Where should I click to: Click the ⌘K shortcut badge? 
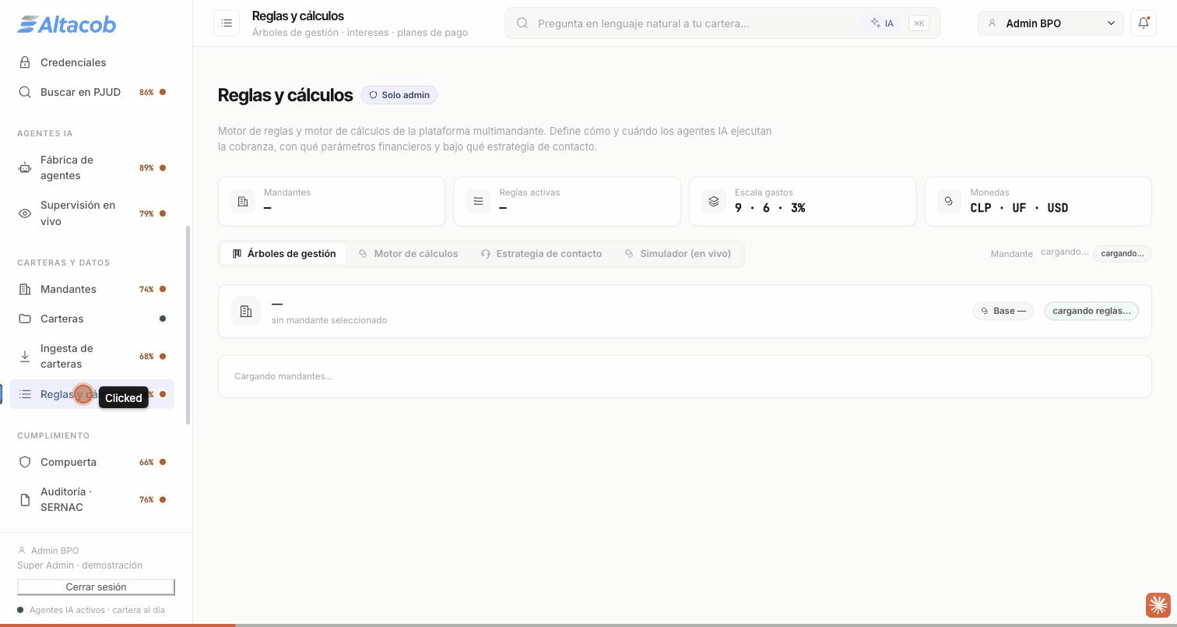click(919, 23)
